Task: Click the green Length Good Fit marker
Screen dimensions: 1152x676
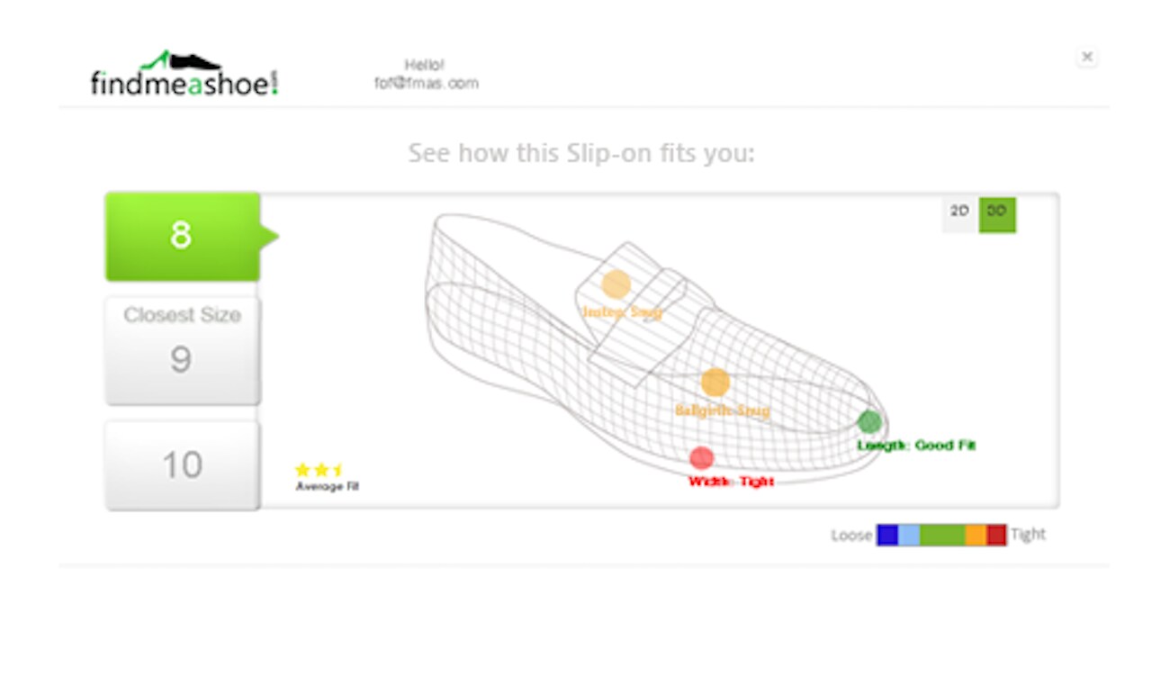Action: 869,421
